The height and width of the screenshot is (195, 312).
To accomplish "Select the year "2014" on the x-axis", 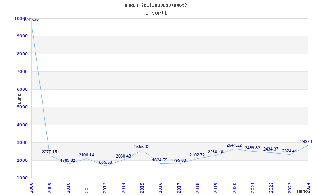I will [124, 188].
